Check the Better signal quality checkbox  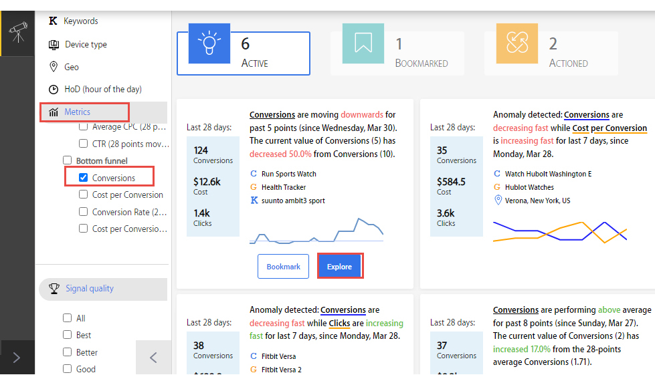pyautogui.click(x=68, y=352)
